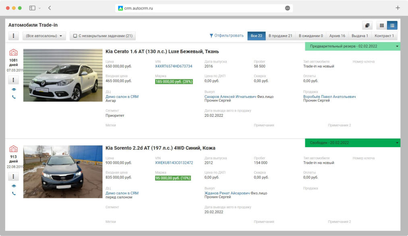
Task: Click the phone icon for Kia Cerato
Action: [14, 97]
